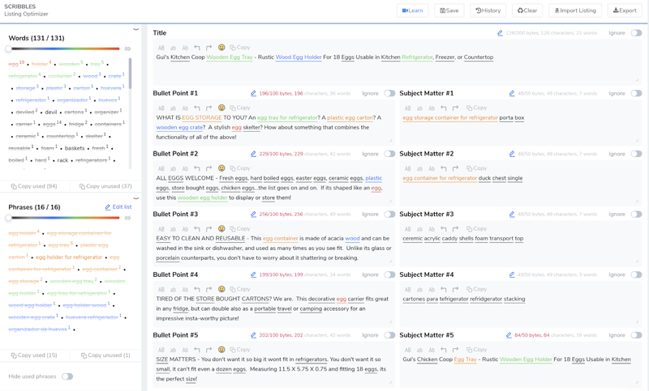This screenshot has width=649, height=391.
Task: Open Import Listing from top bar
Action: [x=575, y=11]
